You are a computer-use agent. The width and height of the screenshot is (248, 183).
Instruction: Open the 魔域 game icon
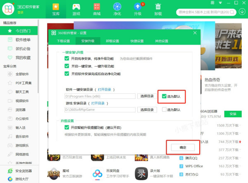(54, 174)
